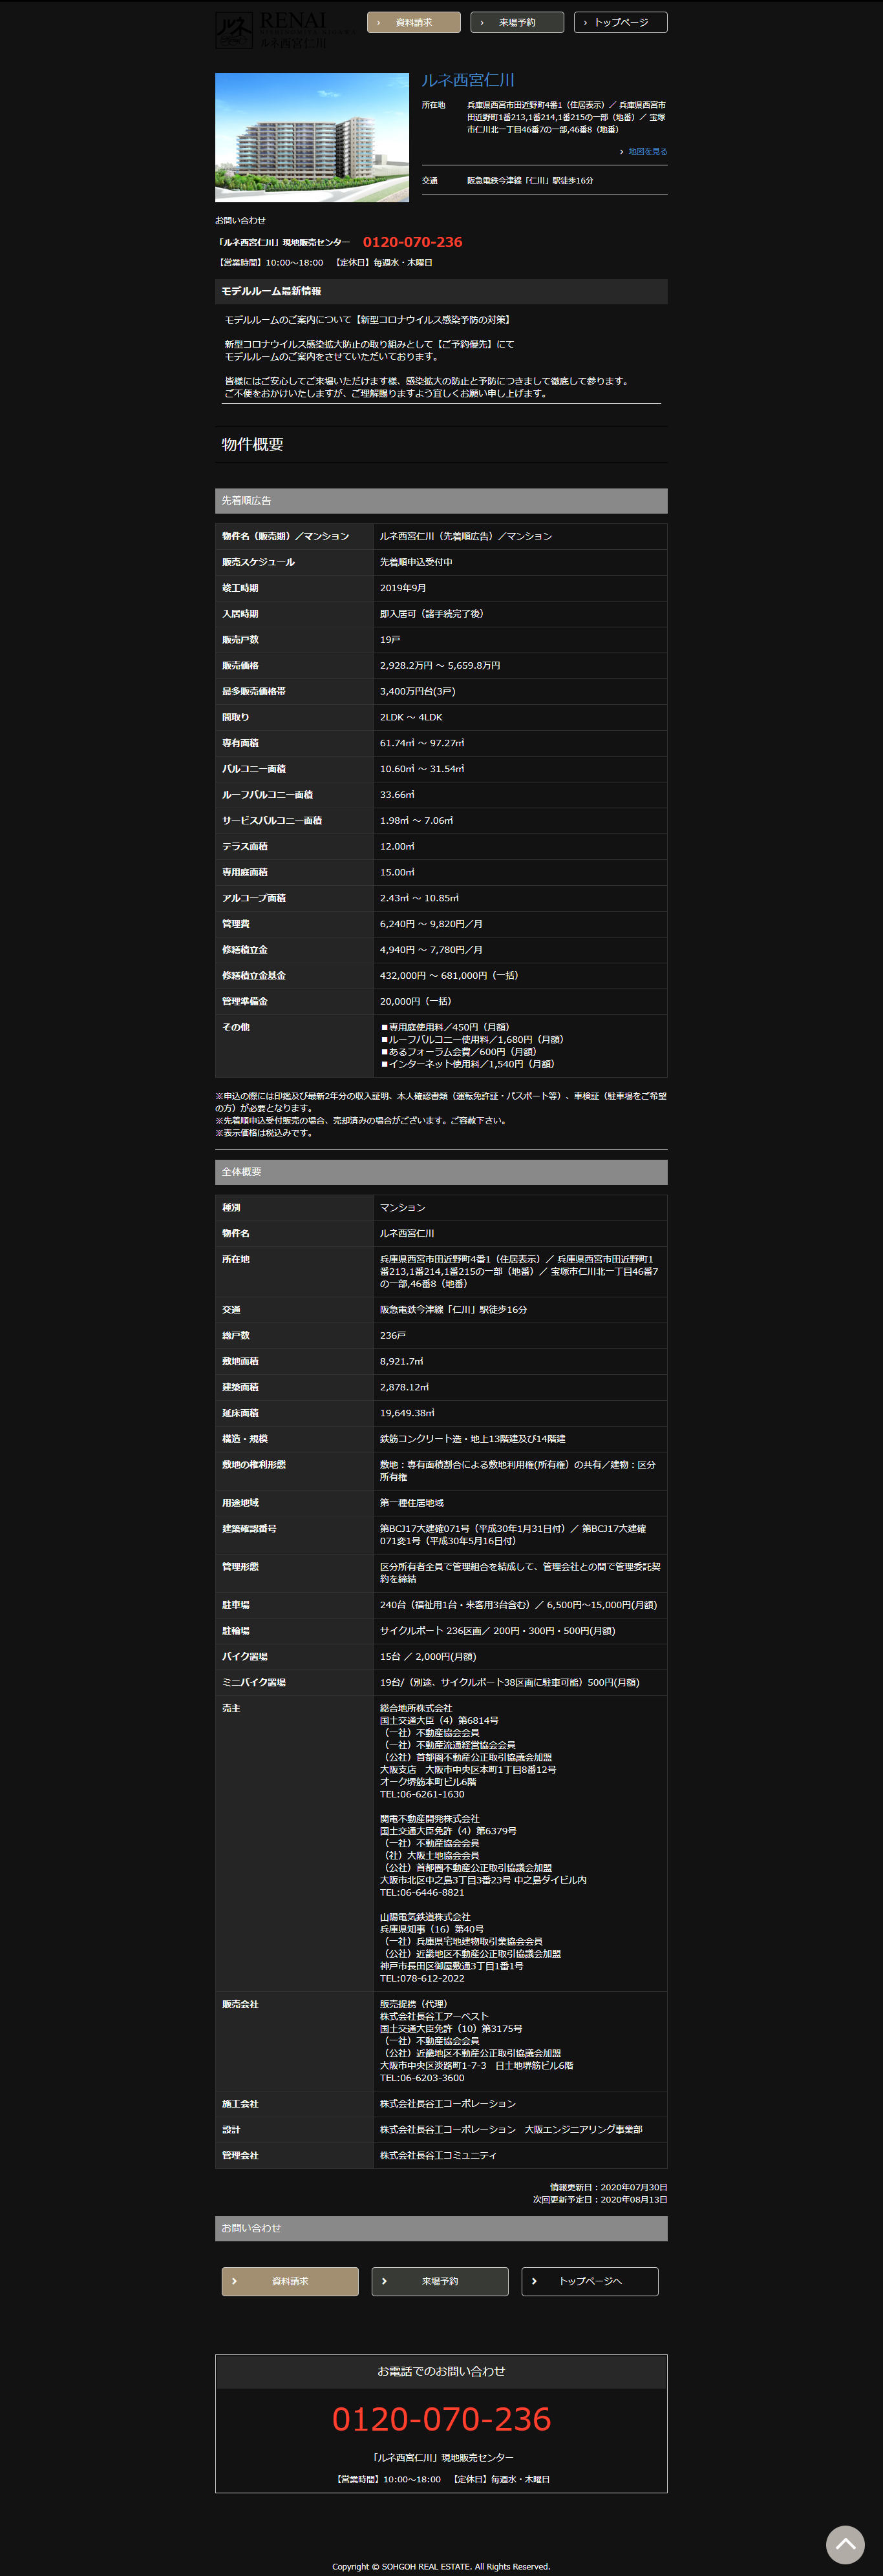Select the 全体概要 section bar
Image resolution: width=883 pixels, height=2576 pixels.
point(441,1172)
